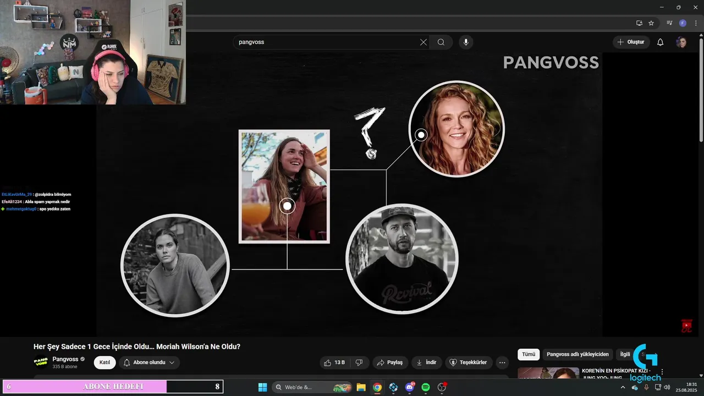Click the '335 B abone' subscriber count
Image resolution: width=704 pixels, height=396 pixels.
tap(65, 366)
